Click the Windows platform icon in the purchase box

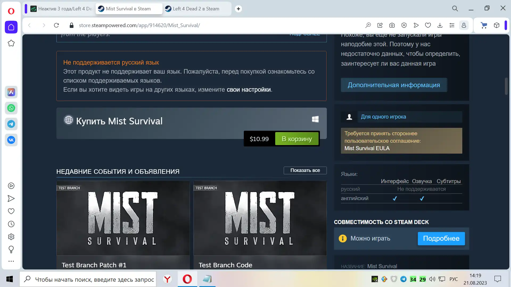315,119
